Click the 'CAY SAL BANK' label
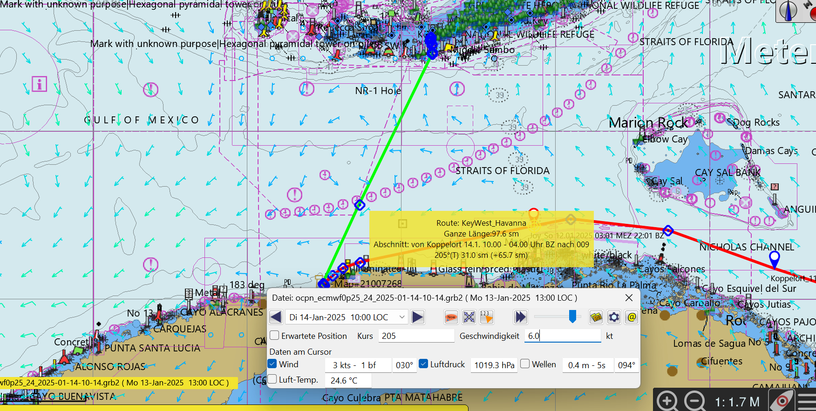Image resolution: width=816 pixels, height=411 pixels. click(728, 172)
